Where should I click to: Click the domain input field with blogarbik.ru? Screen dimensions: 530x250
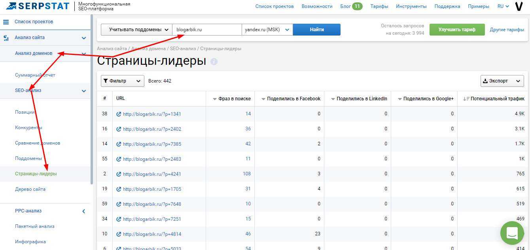[x=207, y=30]
